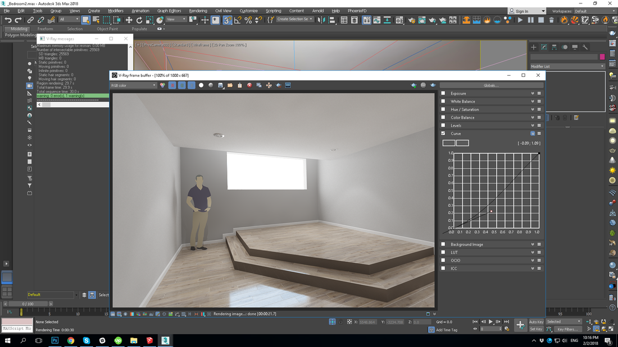Select the Rotate transform tool
The width and height of the screenshot is (618, 347).
pos(138,20)
